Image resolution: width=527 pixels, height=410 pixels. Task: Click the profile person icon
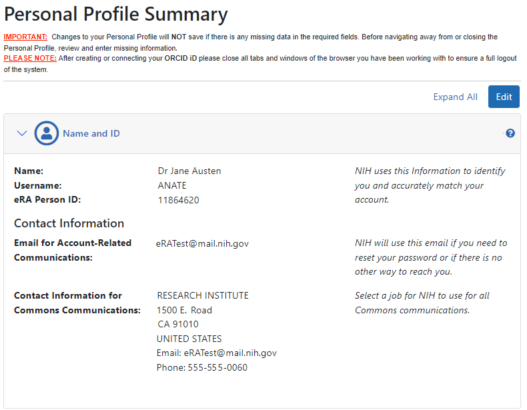tap(47, 133)
